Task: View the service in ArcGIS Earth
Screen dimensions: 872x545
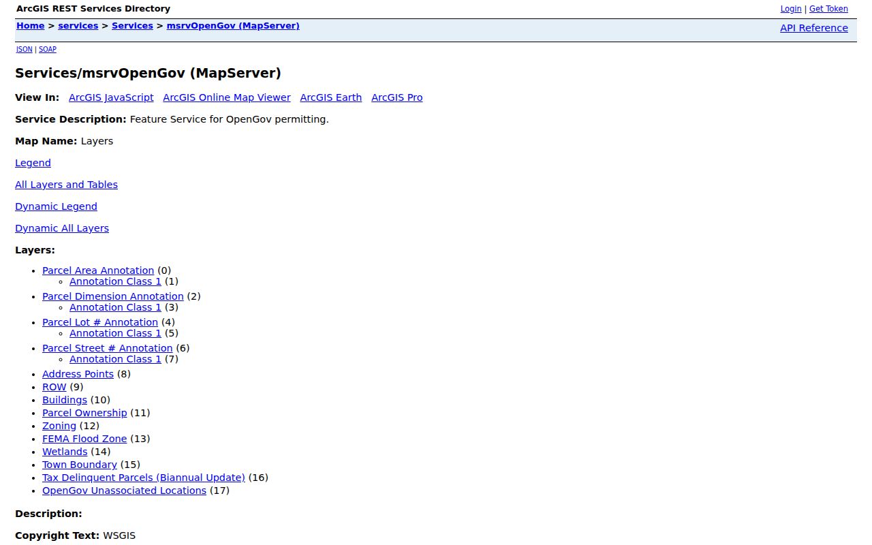Action: (331, 97)
